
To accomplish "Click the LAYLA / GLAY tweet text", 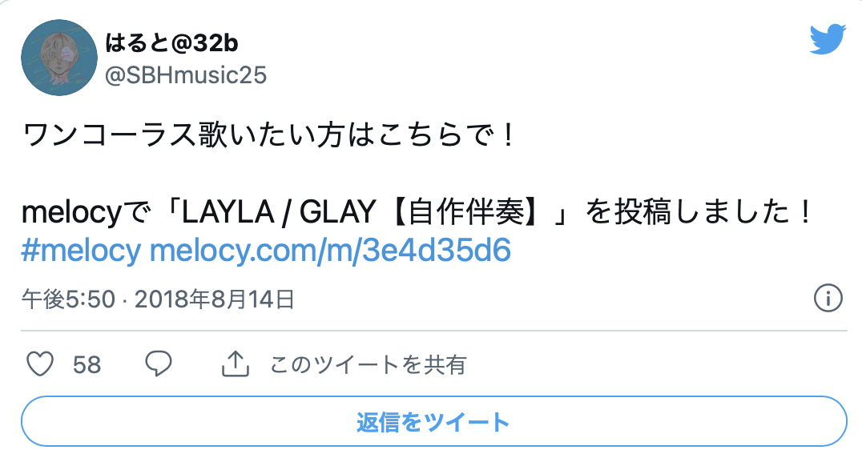I will click(278, 212).
